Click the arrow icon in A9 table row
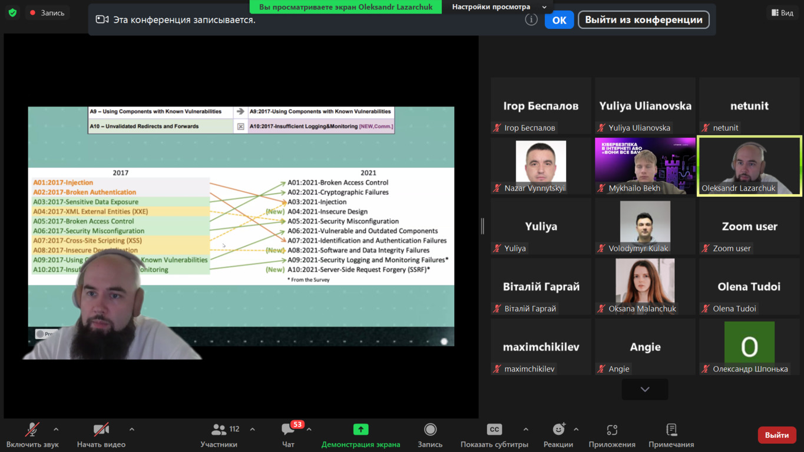 coord(240,111)
